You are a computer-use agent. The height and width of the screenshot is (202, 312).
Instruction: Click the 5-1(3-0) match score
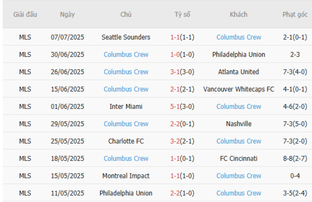(182, 107)
